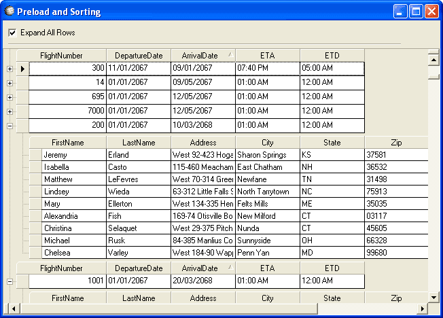Select city Sunnyside cell
This screenshot has width=443, height=318.
[268, 241]
